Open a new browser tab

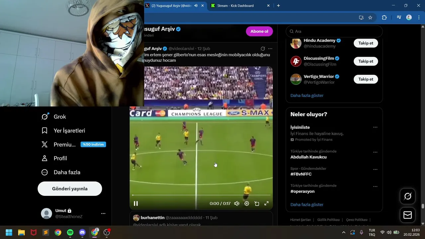(278, 6)
